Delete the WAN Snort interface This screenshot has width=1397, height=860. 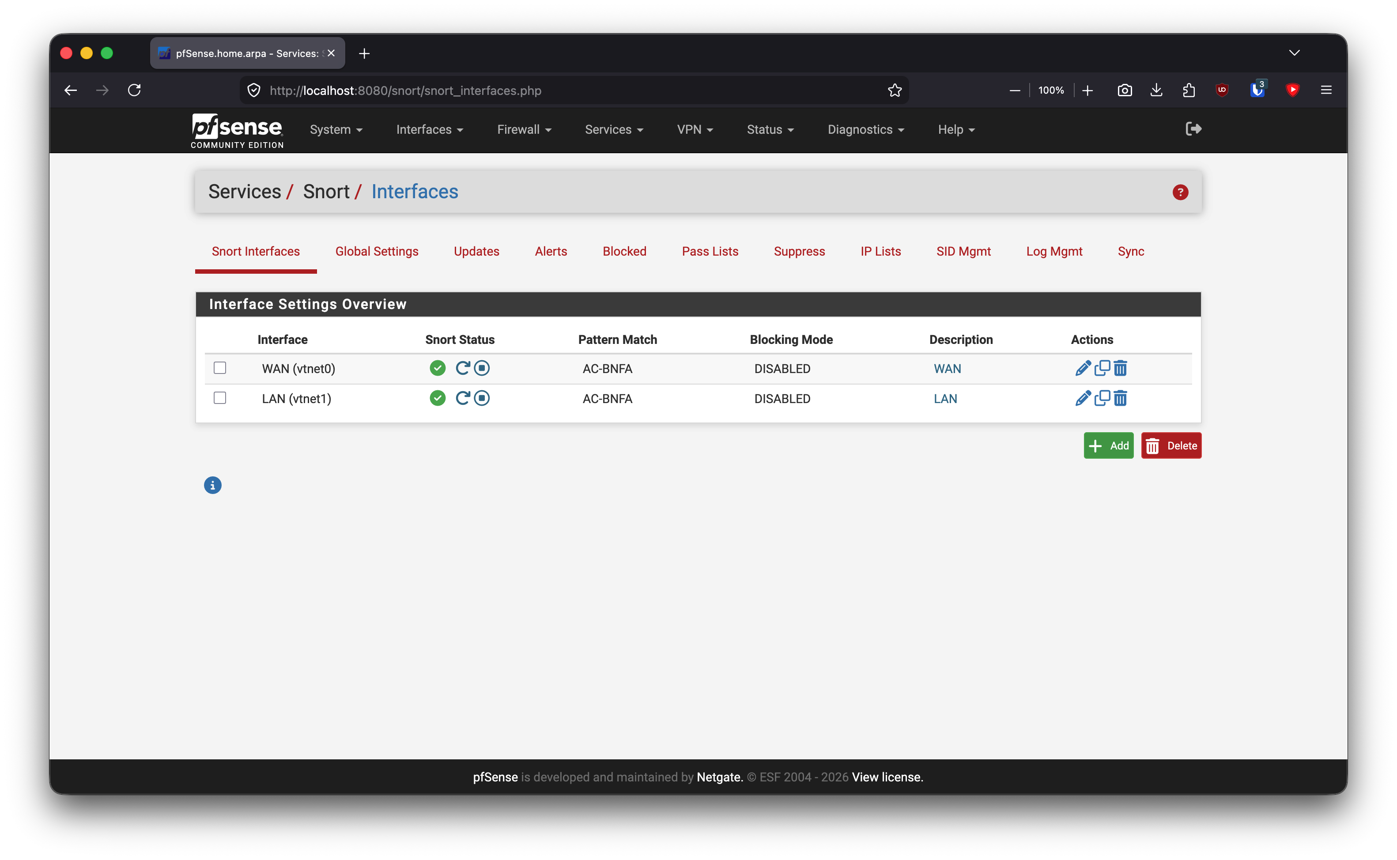point(1120,368)
